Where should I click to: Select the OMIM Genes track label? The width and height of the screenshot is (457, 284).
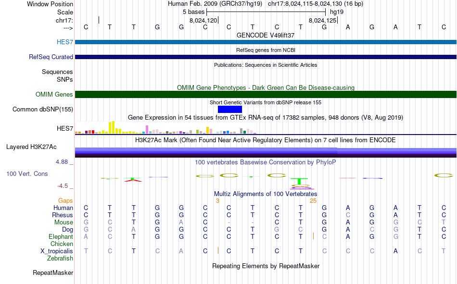54,94
